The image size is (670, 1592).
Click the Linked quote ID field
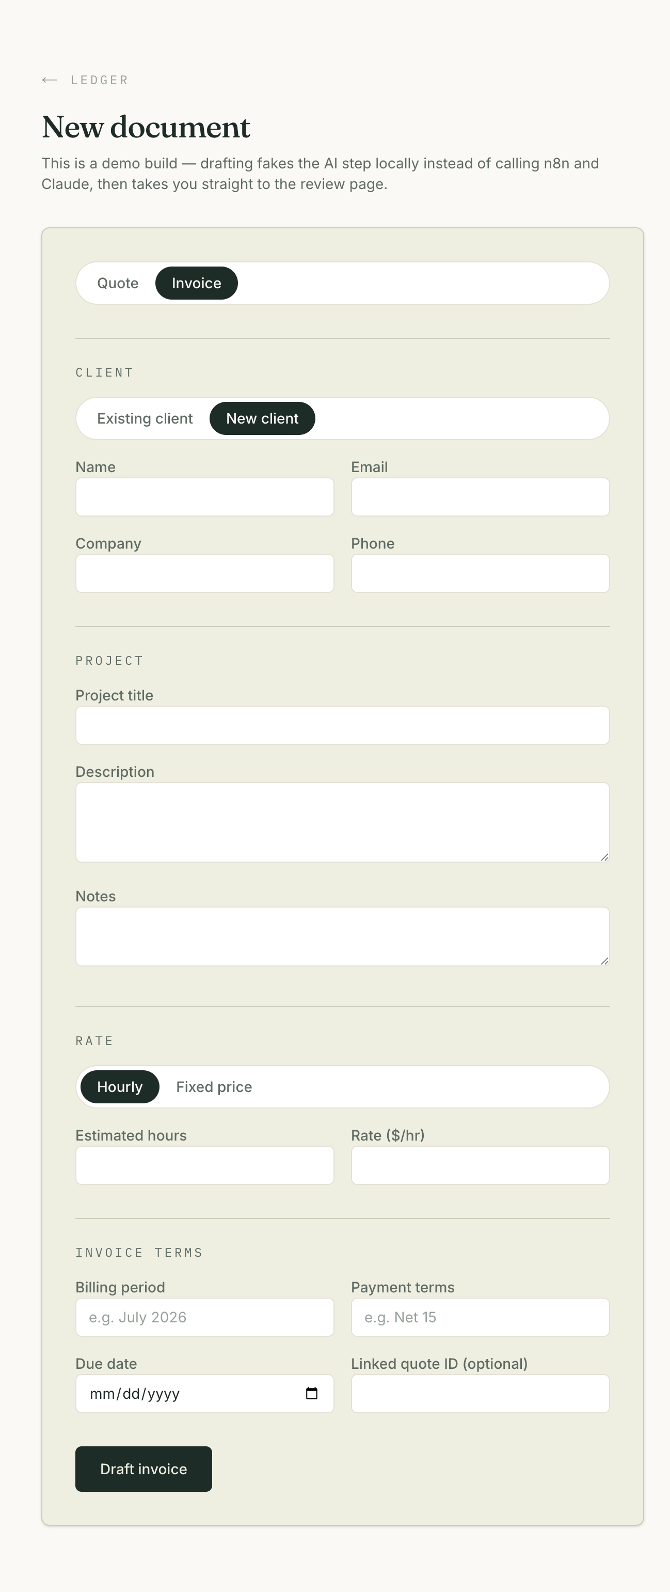[x=481, y=1393]
